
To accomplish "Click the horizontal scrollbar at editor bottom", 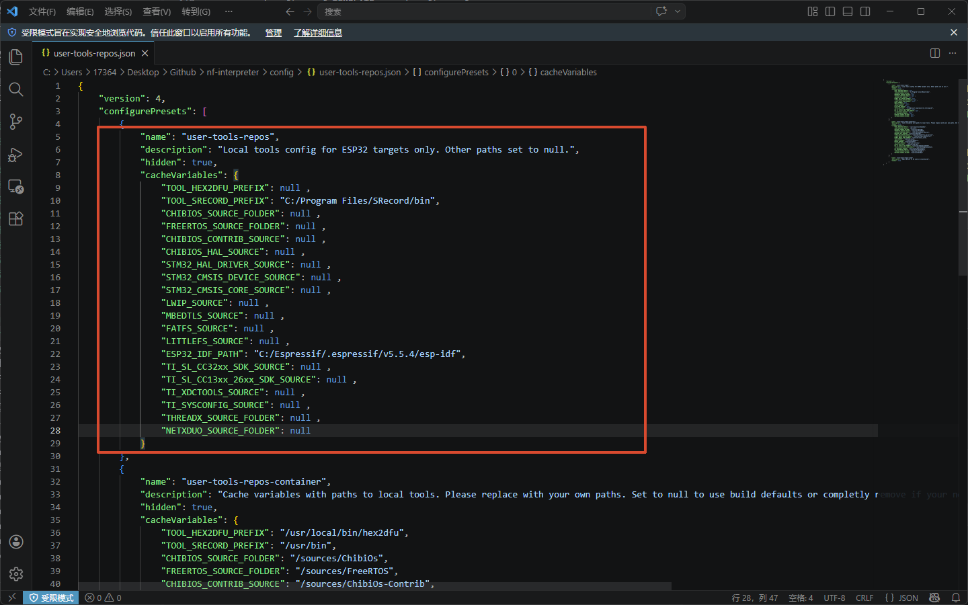I will [374, 586].
